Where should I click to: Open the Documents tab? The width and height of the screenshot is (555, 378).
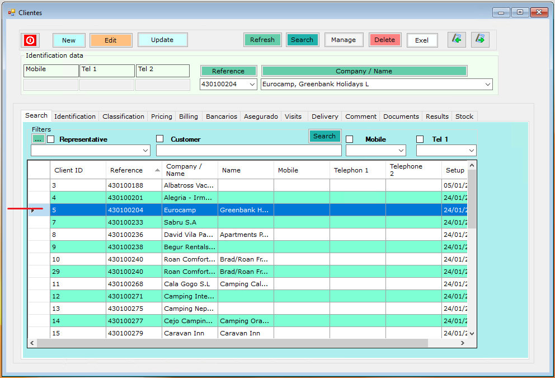point(401,116)
